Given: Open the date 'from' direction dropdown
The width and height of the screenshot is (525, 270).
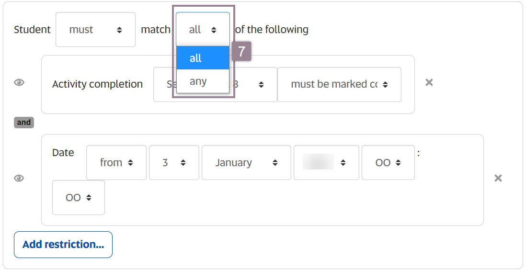Looking at the screenshot, I should pos(116,163).
